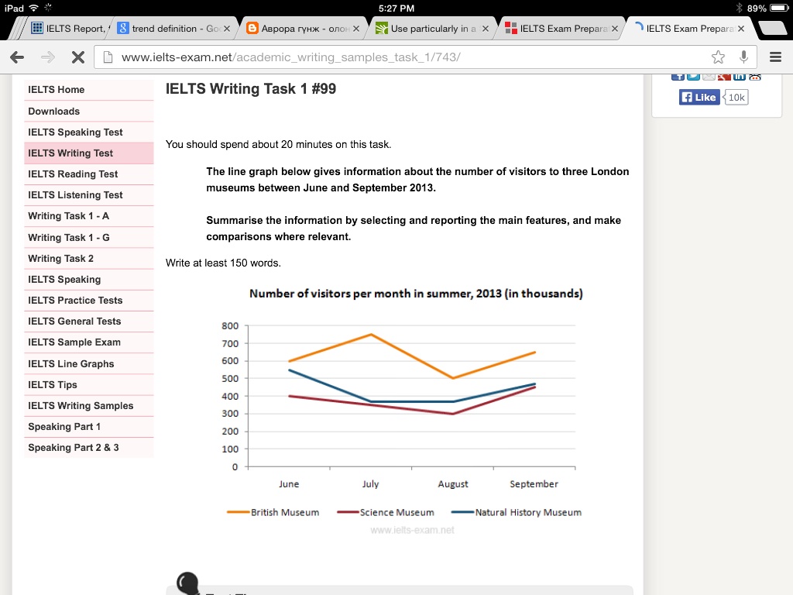Tap the 5:27 PM clock in status bar
This screenshot has height=595, width=793.
396,8
